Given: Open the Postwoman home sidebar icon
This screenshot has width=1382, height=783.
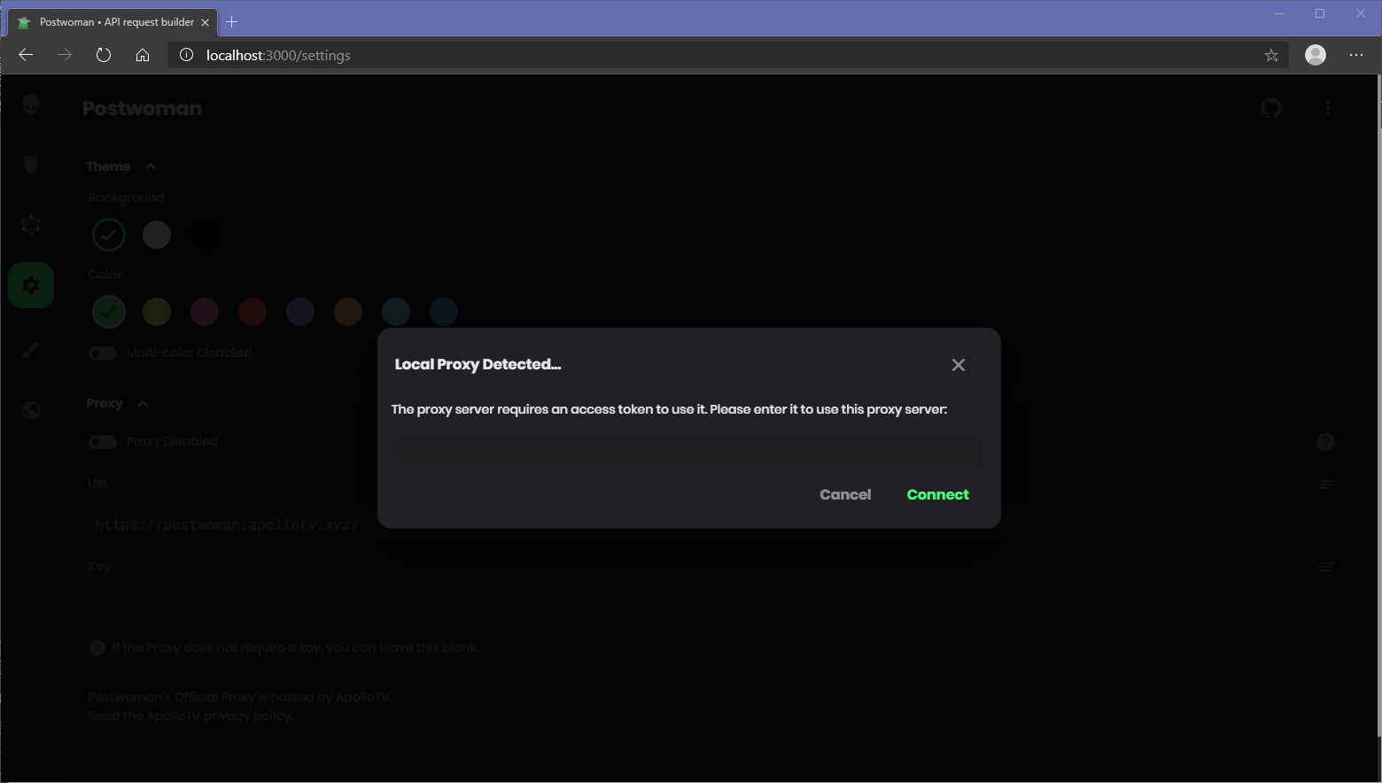Looking at the screenshot, I should tap(31, 105).
